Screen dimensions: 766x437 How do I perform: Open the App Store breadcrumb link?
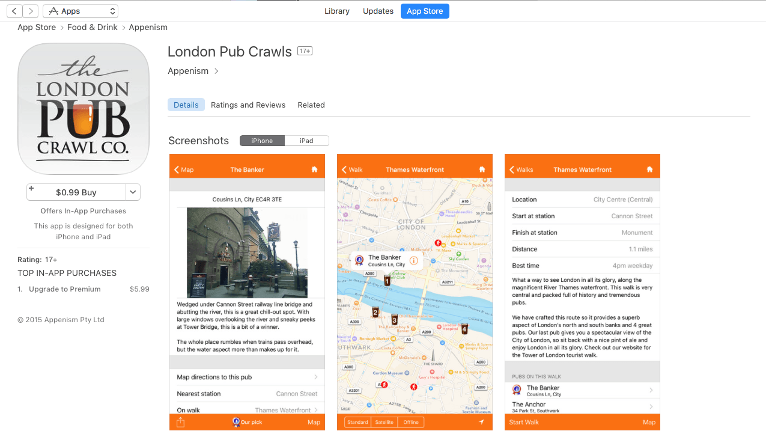tap(37, 27)
